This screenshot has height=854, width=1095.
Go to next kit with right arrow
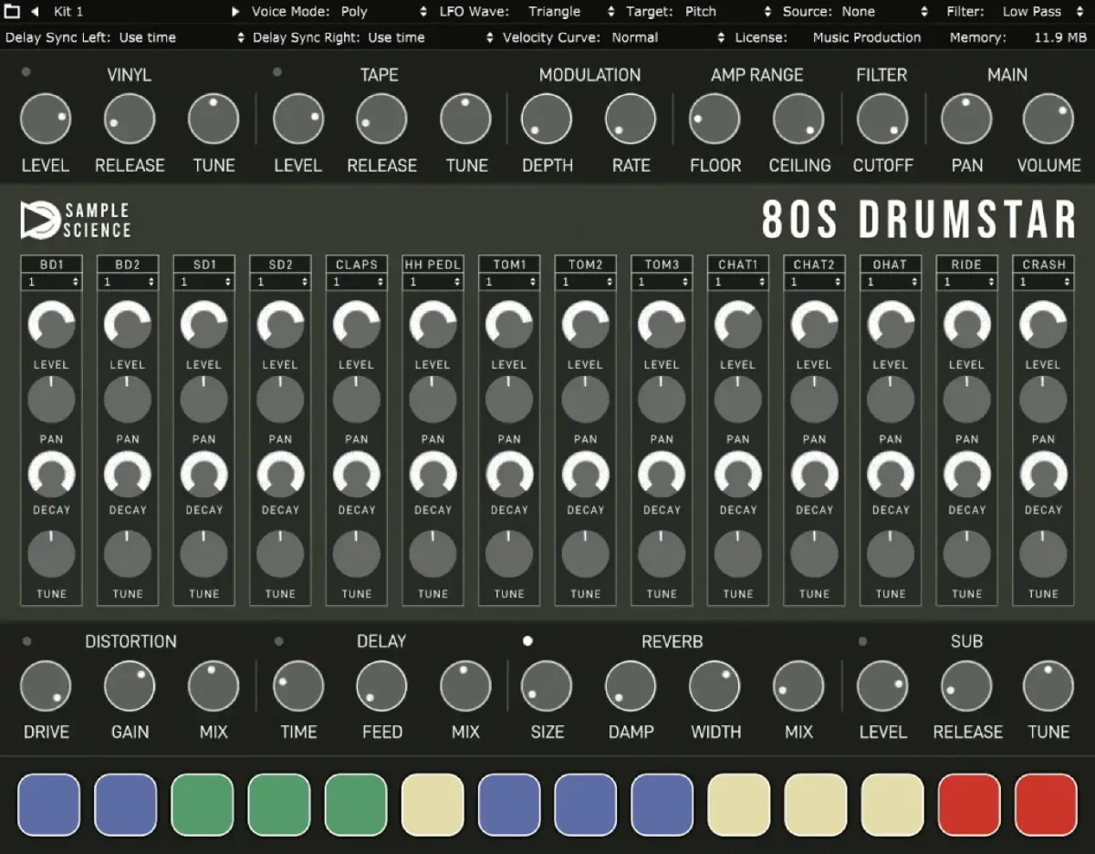(x=235, y=12)
